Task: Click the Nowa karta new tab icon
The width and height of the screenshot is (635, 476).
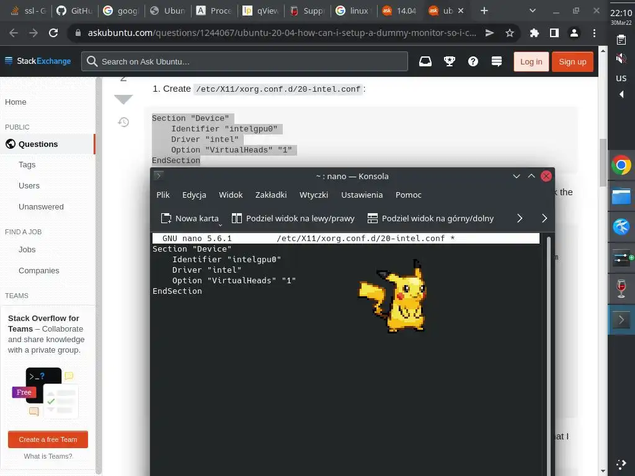Action: tap(166, 219)
